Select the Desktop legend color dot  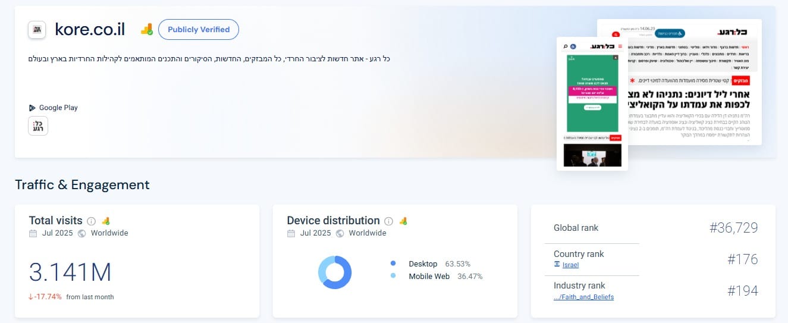coord(393,264)
